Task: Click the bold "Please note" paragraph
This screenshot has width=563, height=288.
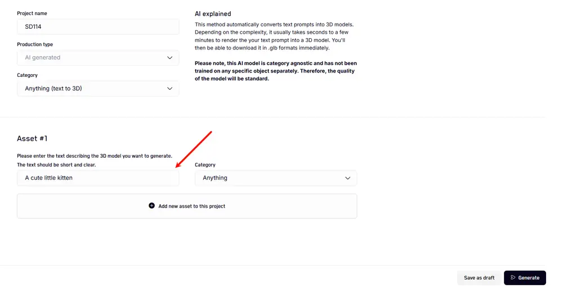Action: (x=275, y=71)
